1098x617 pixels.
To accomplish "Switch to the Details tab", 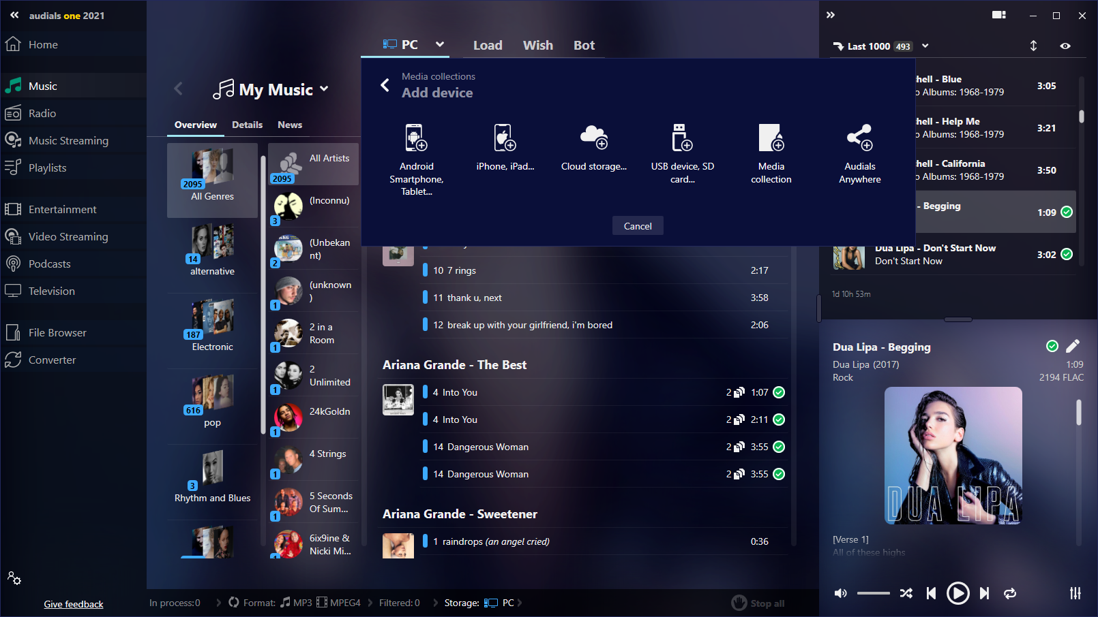I will click(x=247, y=125).
